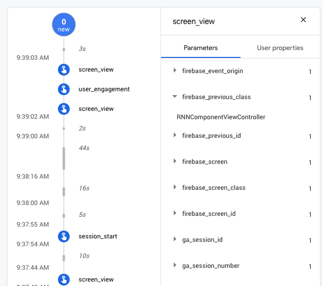Click the 9:37:55 AM timestamp
Image resolution: width=323 pixels, height=286 pixels.
[x=33, y=225]
